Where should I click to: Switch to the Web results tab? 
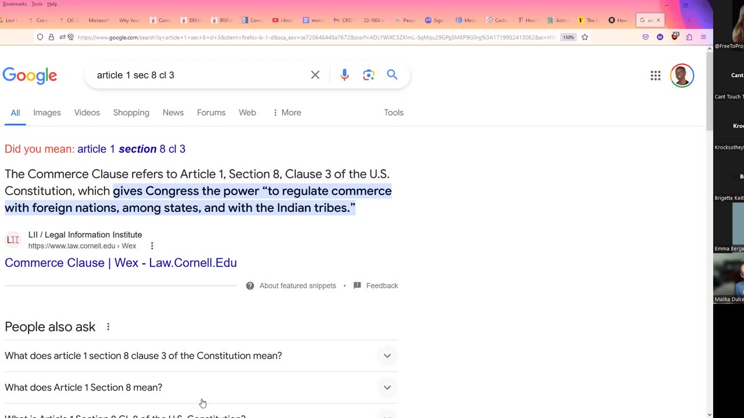[248, 113]
